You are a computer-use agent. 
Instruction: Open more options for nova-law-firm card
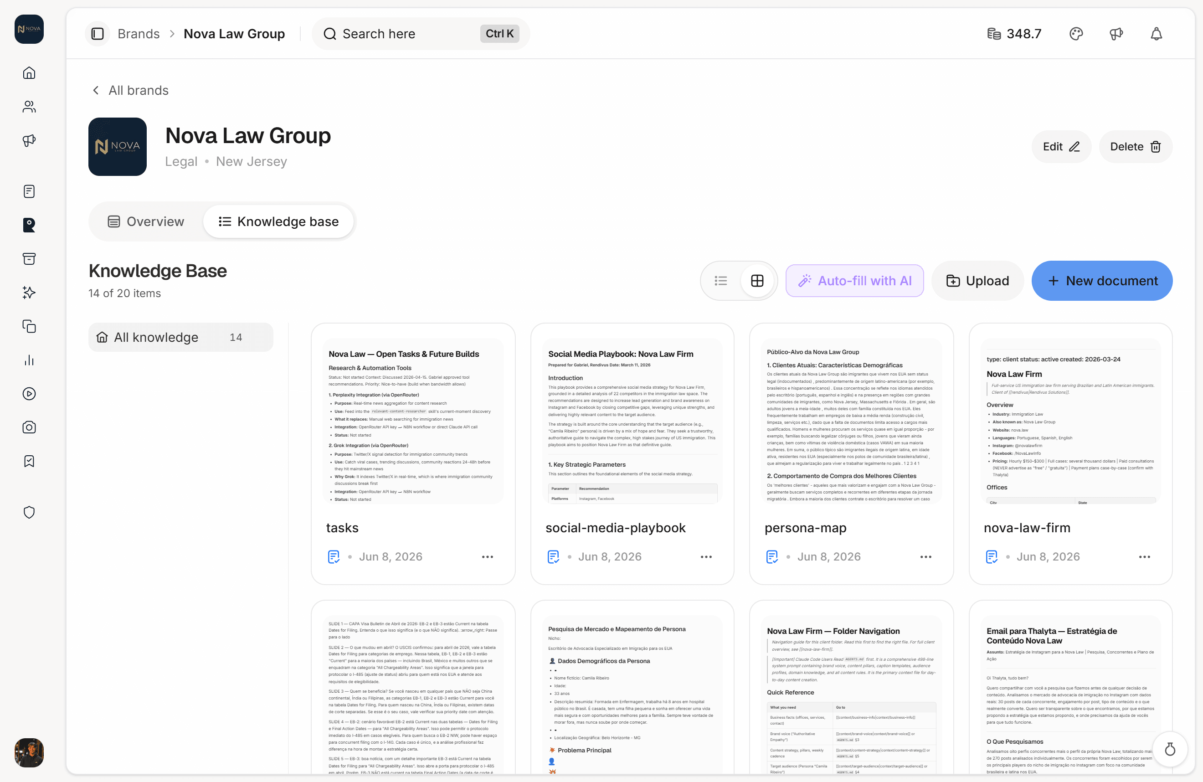coord(1144,556)
